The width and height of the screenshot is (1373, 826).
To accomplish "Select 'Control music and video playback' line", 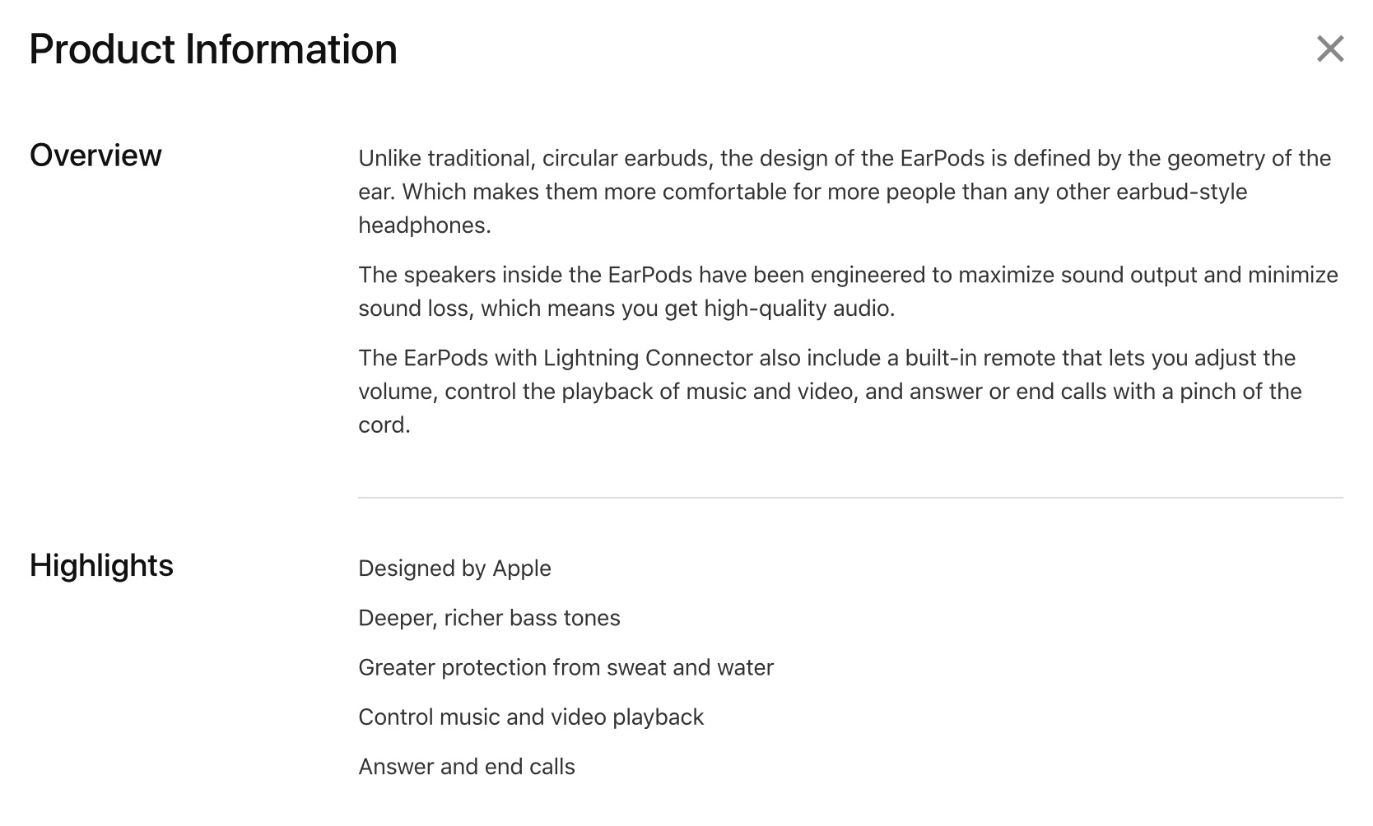I will point(531,717).
